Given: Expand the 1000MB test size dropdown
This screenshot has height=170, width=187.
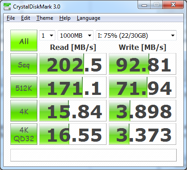Looking at the screenshot, I should (76, 36).
